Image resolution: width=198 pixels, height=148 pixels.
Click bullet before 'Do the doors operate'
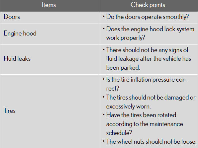pos(104,16)
